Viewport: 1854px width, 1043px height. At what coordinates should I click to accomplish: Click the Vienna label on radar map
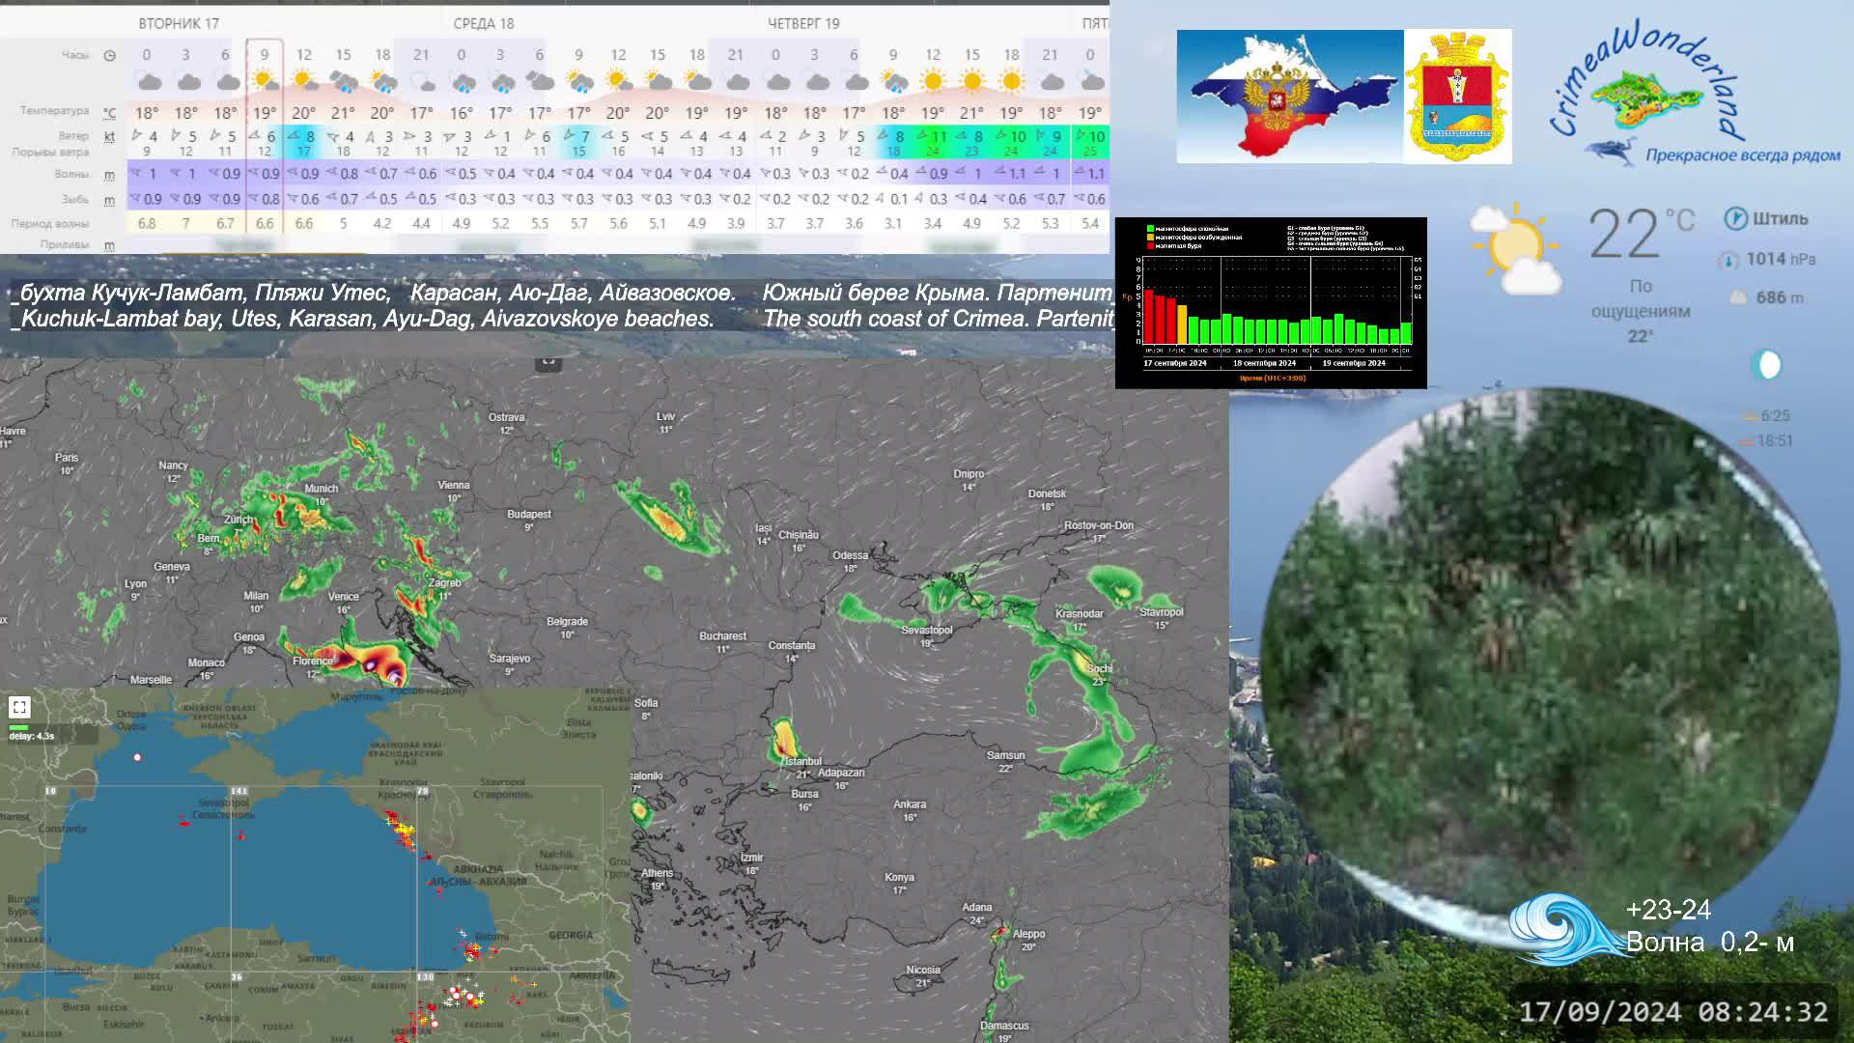click(x=454, y=486)
